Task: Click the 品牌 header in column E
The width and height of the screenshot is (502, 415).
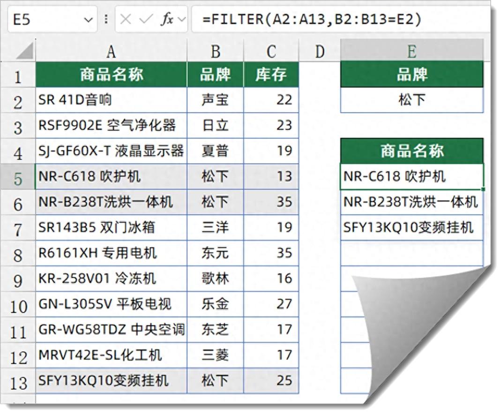Action: coord(412,75)
